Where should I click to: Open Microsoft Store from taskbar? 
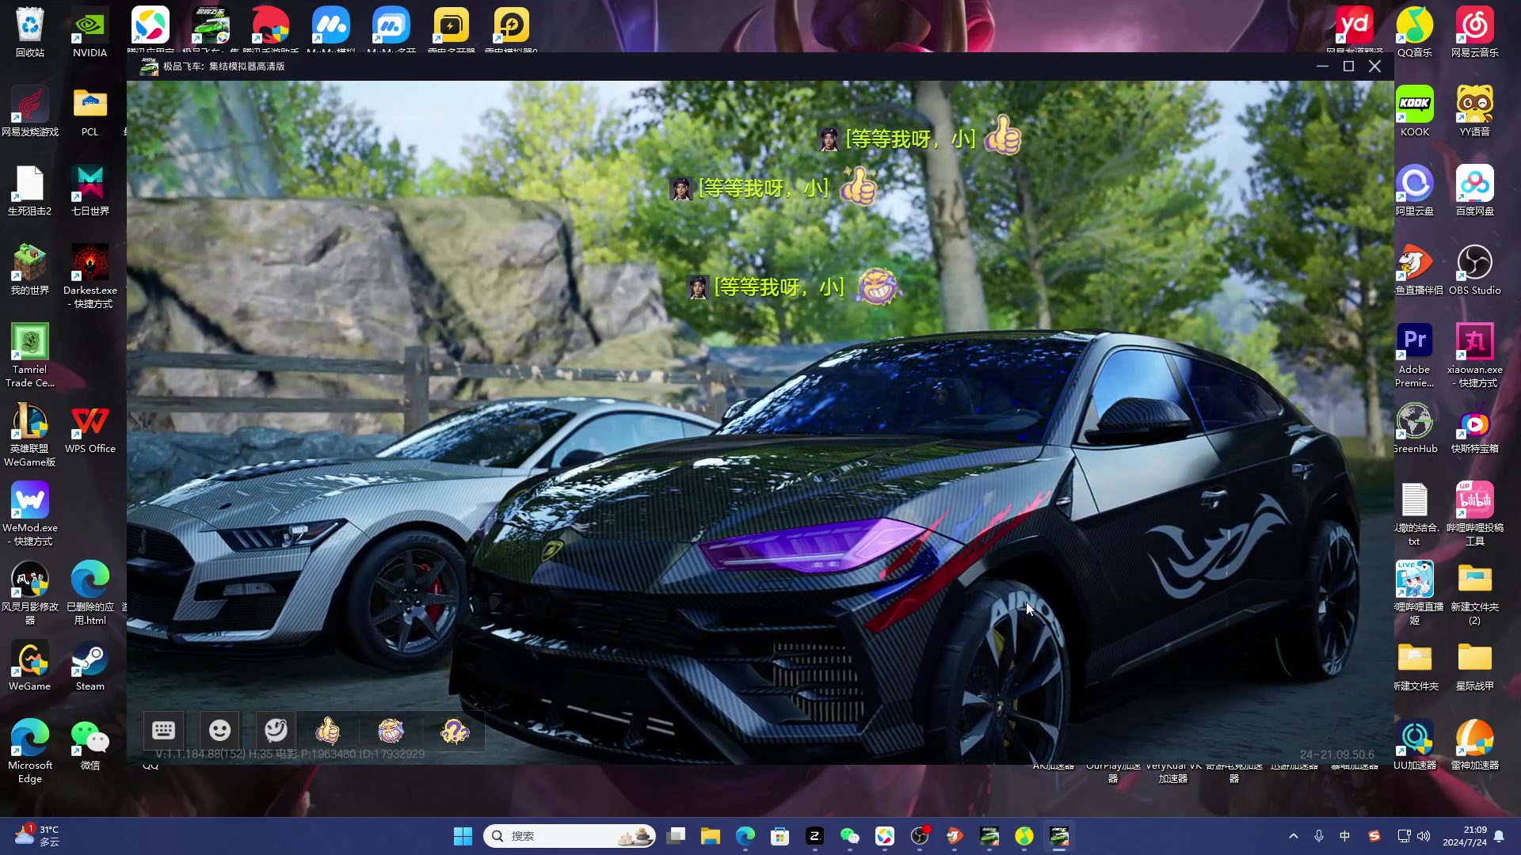point(780,836)
